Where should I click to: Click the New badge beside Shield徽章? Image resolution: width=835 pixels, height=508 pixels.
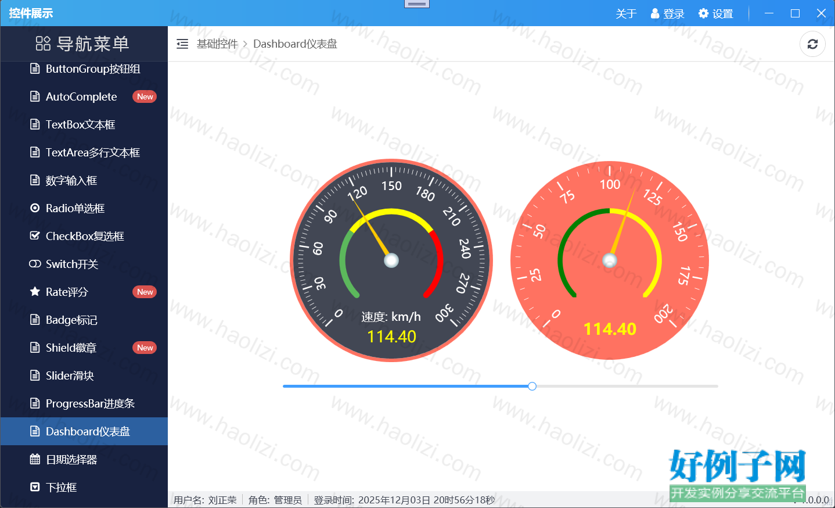[x=145, y=348]
